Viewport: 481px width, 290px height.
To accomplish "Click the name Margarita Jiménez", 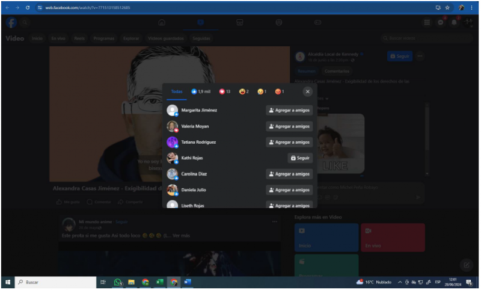I will pos(200,111).
